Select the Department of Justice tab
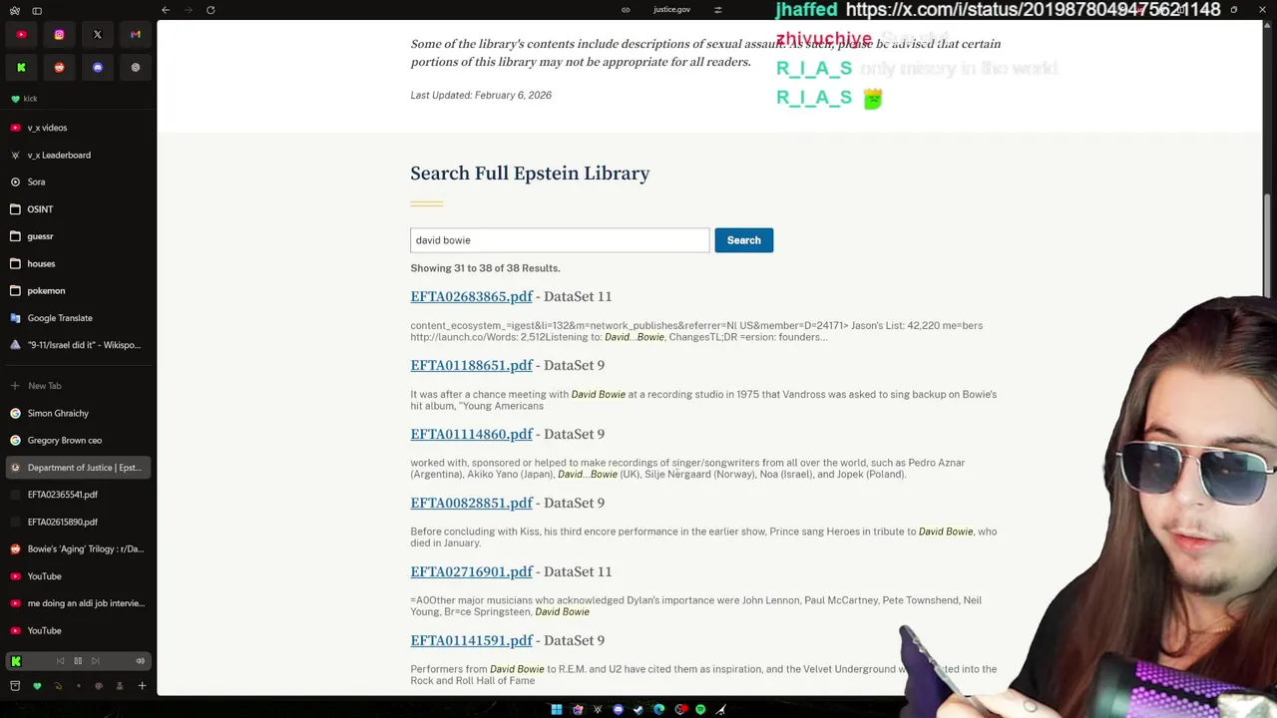 [78, 468]
